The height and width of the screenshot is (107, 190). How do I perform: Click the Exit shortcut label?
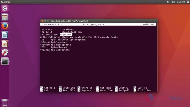47,90
